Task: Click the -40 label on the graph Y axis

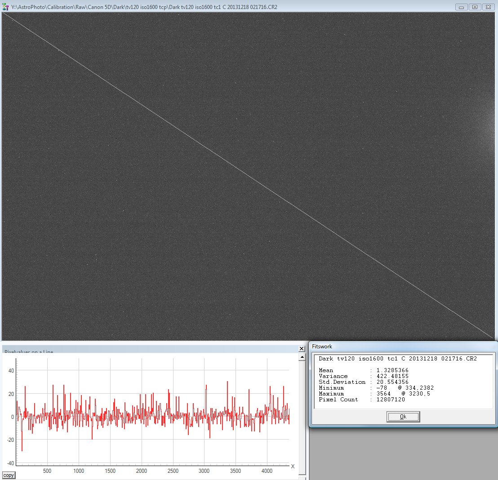Action: (10, 463)
